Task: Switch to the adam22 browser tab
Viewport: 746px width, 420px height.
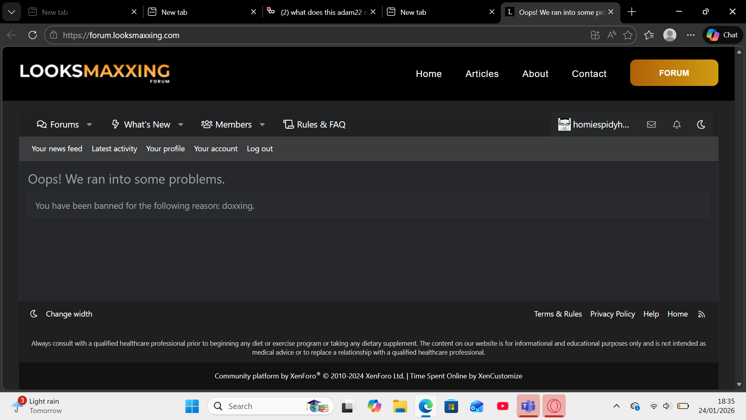Action: tap(322, 12)
